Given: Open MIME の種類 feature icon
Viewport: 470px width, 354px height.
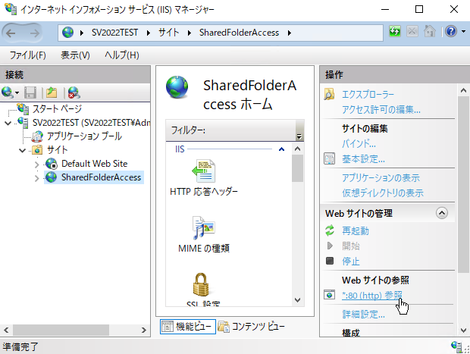Looking at the screenshot, I should (203, 228).
